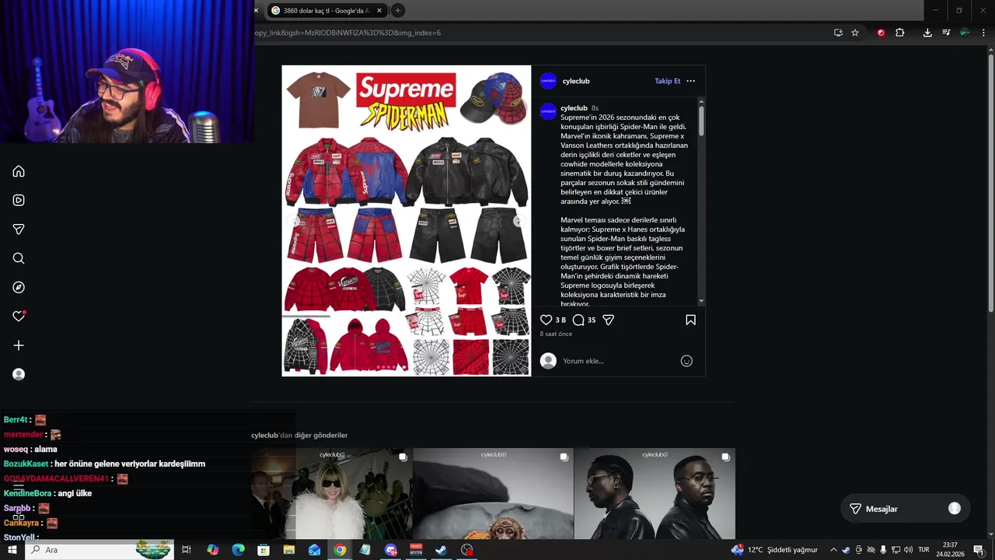
Task: Click the page vertical scrollbar
Action: tap(991, 183)
